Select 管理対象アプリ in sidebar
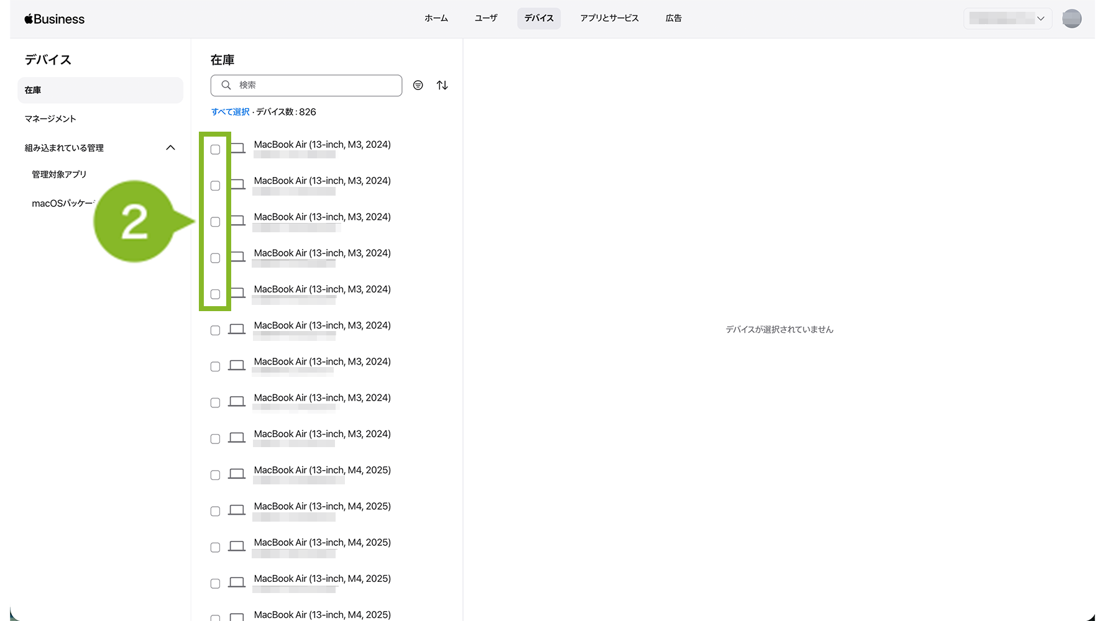Screen dimensions: 1105x621 tap(59, 175)
